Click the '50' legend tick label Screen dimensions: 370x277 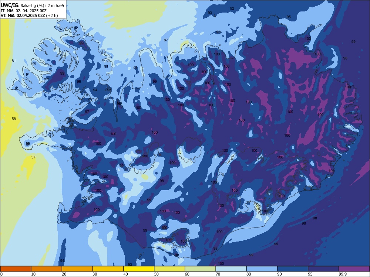coord(156,274)
